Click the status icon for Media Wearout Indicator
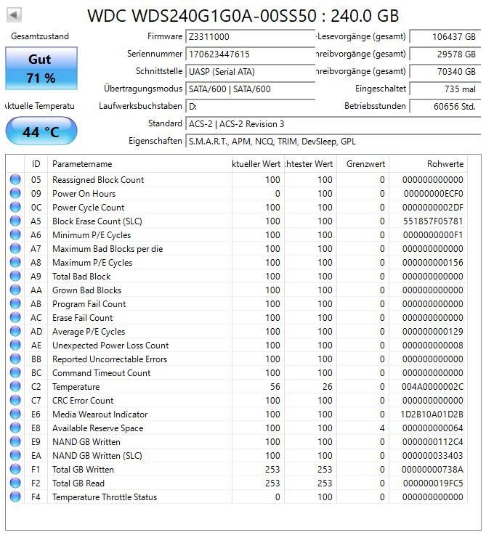This screenshot has width=486, height=535. point(15,414)
